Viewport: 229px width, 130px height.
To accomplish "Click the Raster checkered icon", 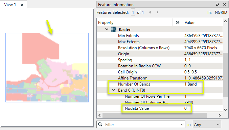I will pyautogui.click(x=114, y=29).
